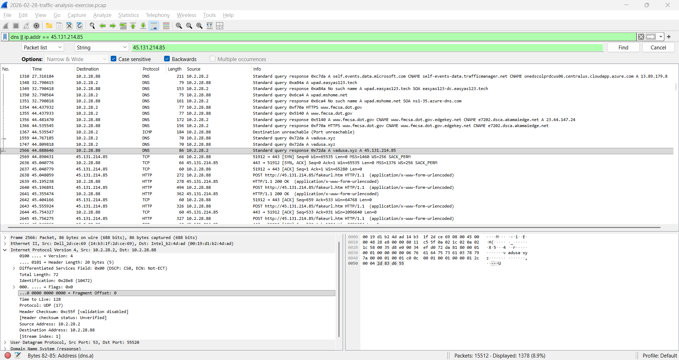
Task: Click the search string field showing 45.131.214.85
Action: [x=367, y=47]
